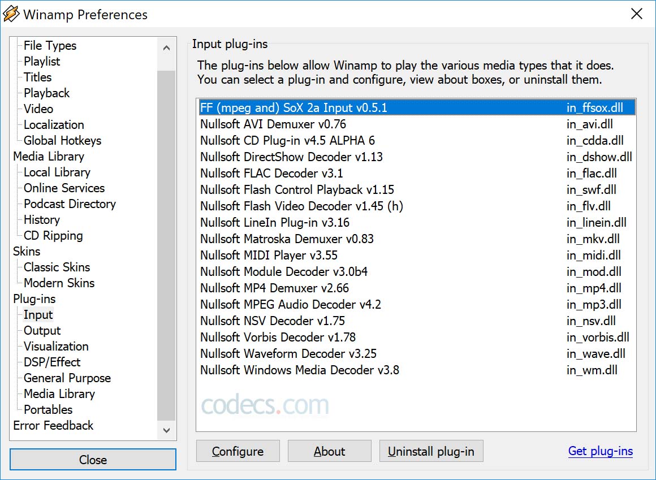Viewport: 656px width, 480px height.
Task: Select Nullsoft Matroska Demuxer v0.83
Action: (x=416, y=239)
